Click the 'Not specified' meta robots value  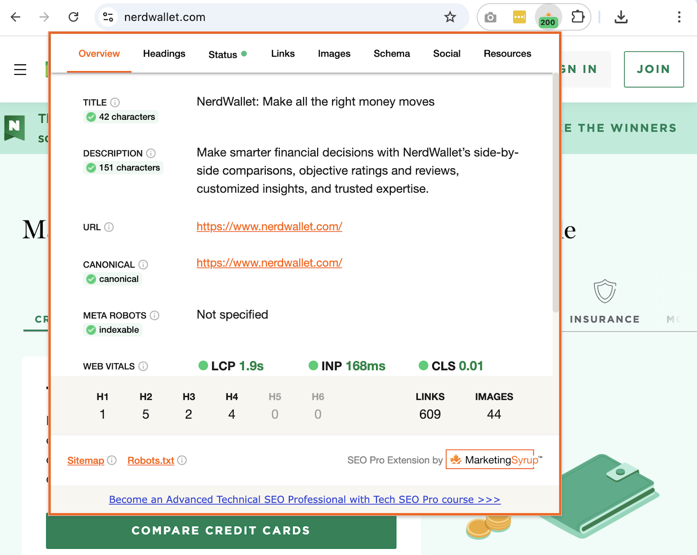coord(232,315)
